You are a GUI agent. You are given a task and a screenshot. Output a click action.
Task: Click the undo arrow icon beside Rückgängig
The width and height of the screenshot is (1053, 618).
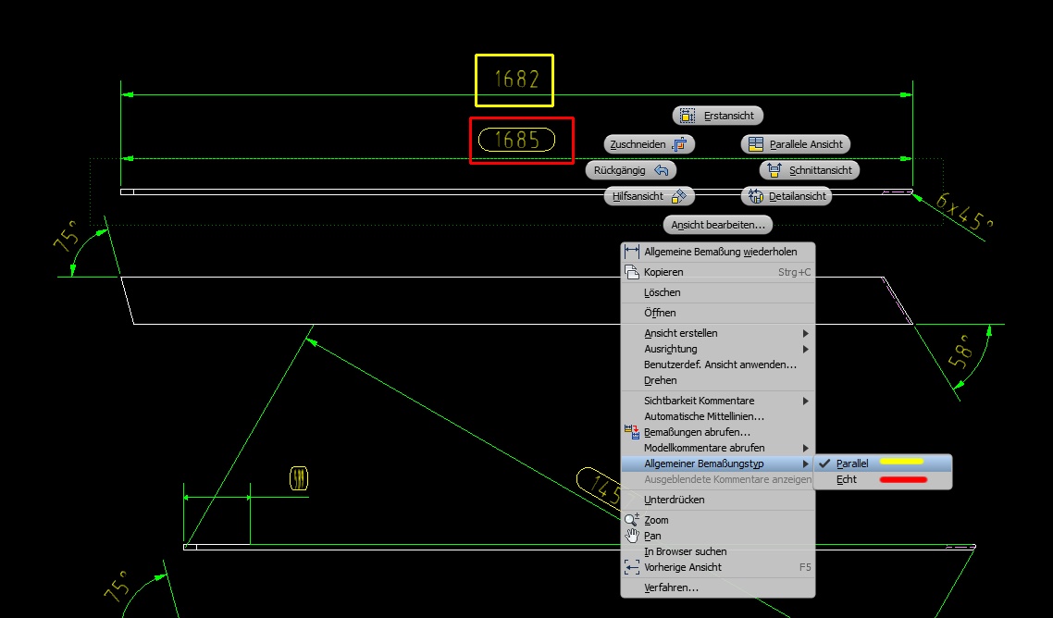661,170
